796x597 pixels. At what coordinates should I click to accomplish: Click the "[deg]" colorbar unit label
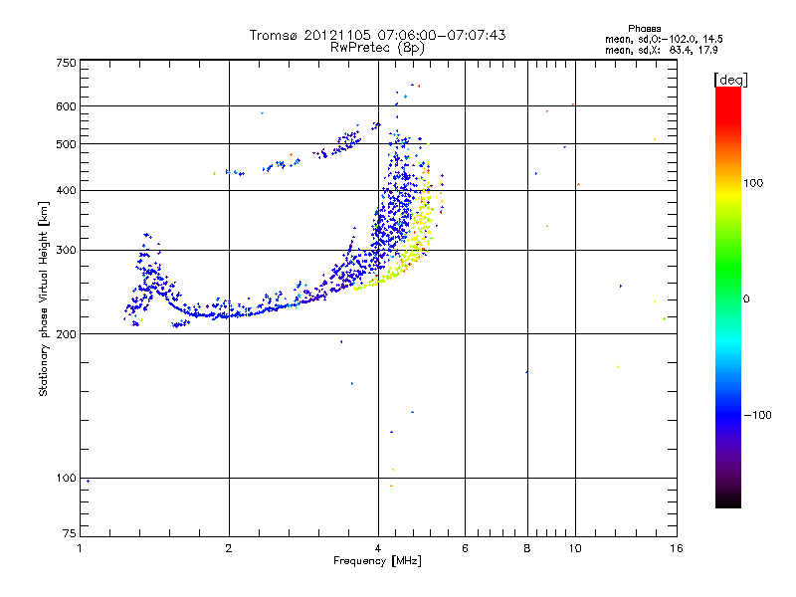tap(730, 80)
